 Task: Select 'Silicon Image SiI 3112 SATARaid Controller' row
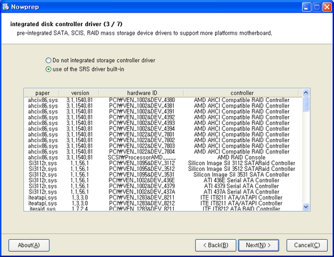tap(163, 163)
